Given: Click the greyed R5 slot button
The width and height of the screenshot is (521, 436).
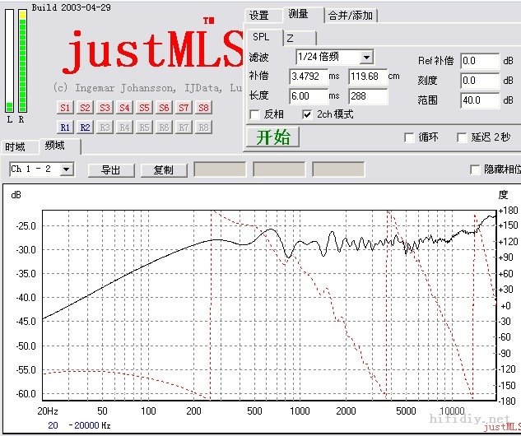Looking at the screenshot, I should [144, 128].
